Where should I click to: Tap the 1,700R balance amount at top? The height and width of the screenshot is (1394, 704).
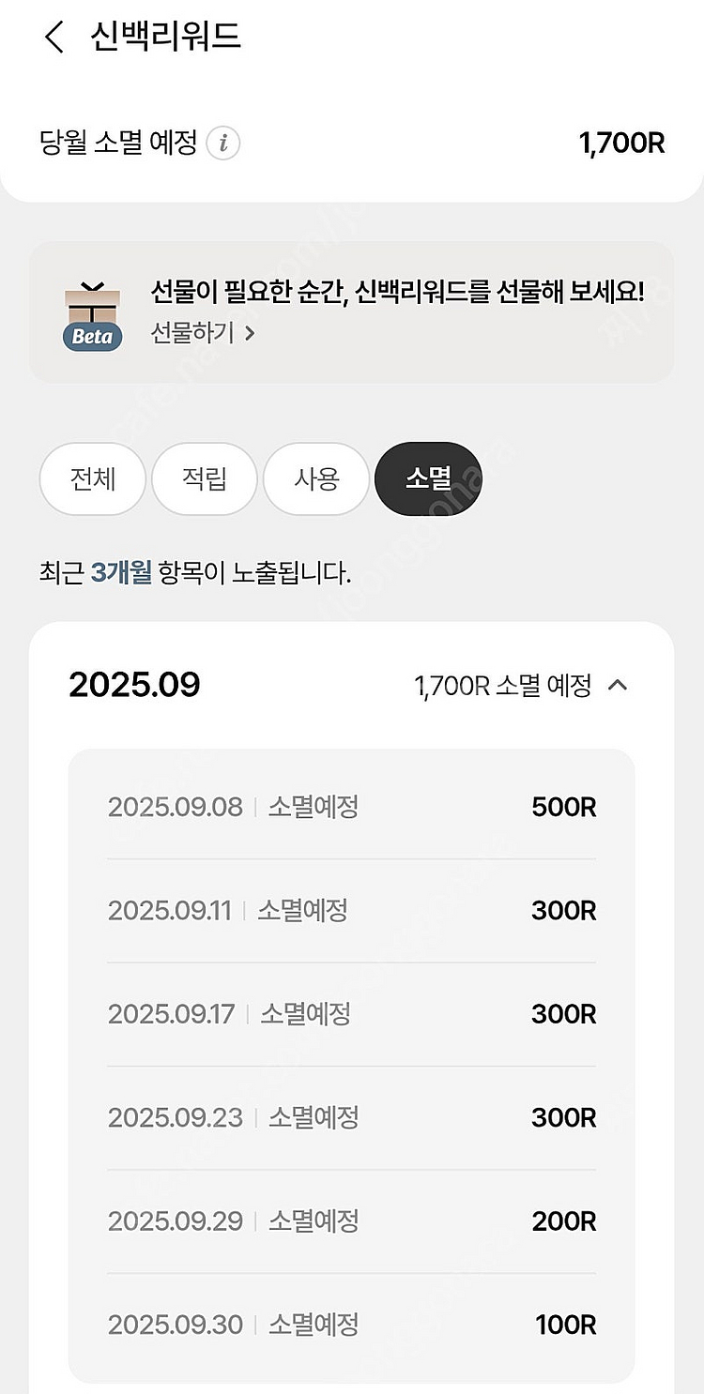[621, 144]
